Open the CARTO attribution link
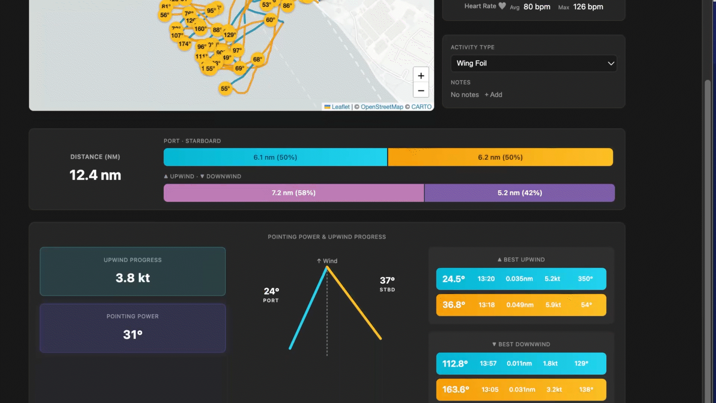 [x=422, y=107]
